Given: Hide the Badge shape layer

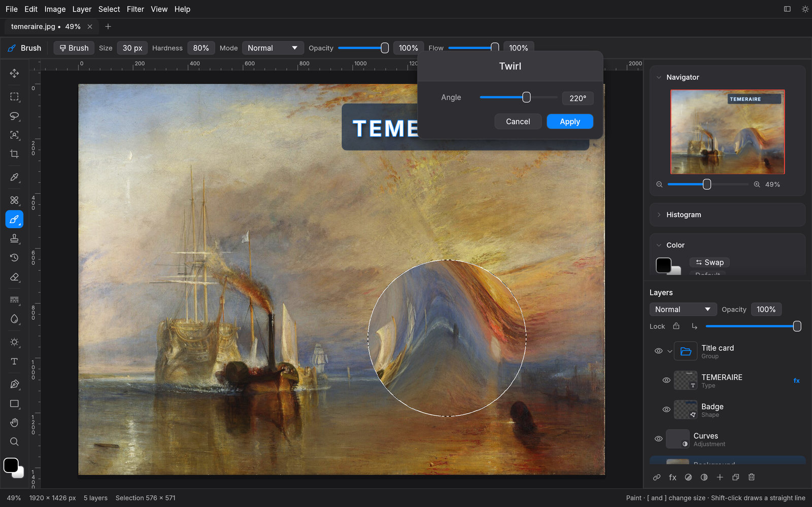Looking at the screenshot, I should [666, 410].
